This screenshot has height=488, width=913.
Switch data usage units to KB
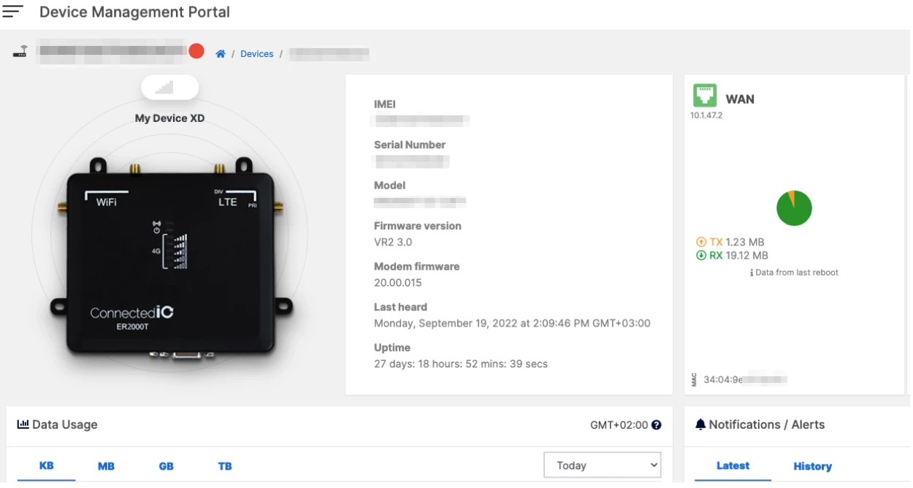(46, 466)
